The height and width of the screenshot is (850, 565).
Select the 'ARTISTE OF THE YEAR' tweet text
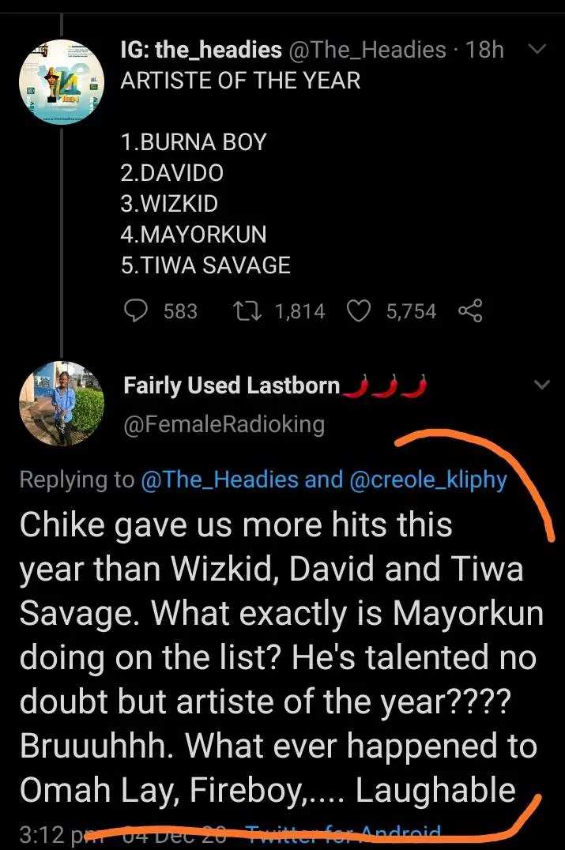[240, 80]
